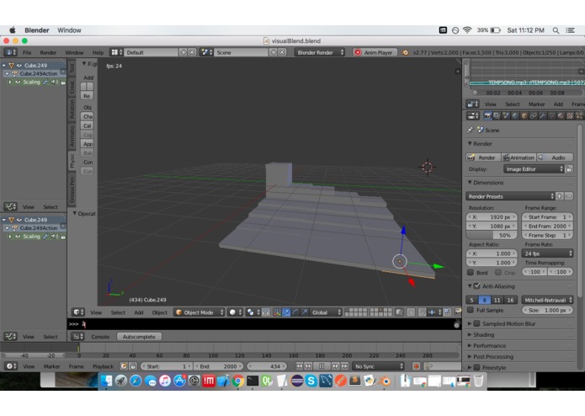The width and height of the screenshot is (585, 416).
Task: Open the Constraints properties tab (chain icon)
Action: tap(533, 116)
